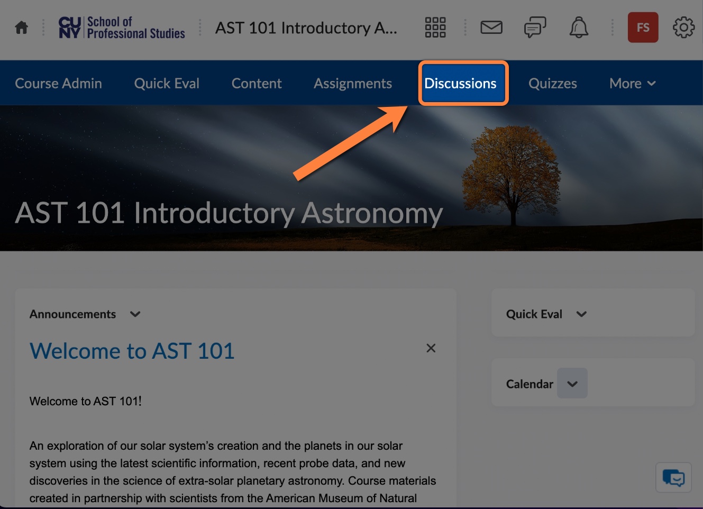Open the instant messages chat bubble icon
This screenshot has width=703, height=509.
535,27
